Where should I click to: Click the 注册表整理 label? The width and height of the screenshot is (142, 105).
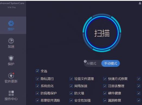point(116,86)
